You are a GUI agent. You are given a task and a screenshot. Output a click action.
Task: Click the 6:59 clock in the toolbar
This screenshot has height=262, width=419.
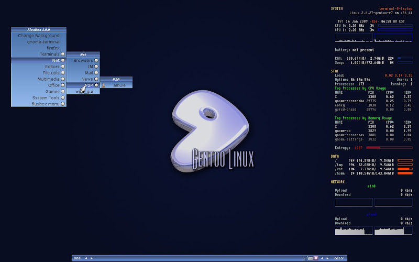pyautogui.click(x=339, y=258)
